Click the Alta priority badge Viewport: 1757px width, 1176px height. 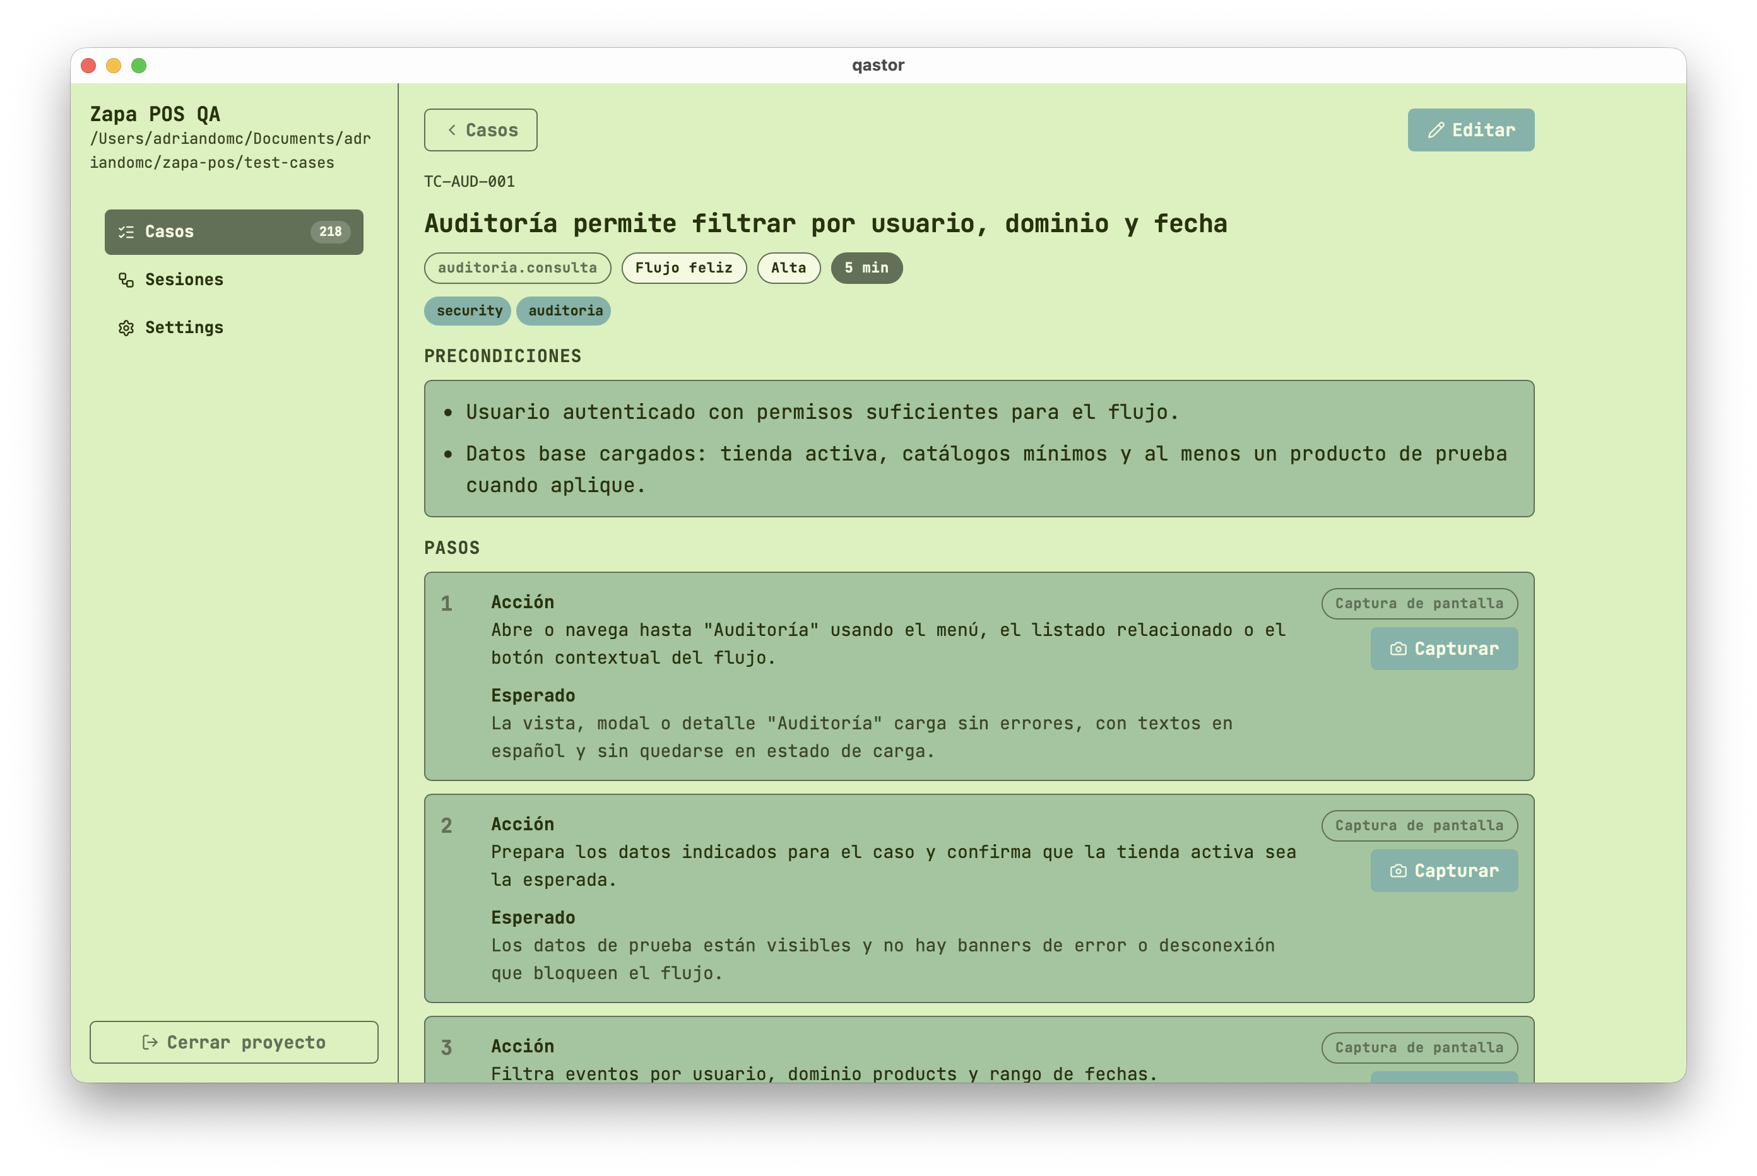click(x=788, y=268)
